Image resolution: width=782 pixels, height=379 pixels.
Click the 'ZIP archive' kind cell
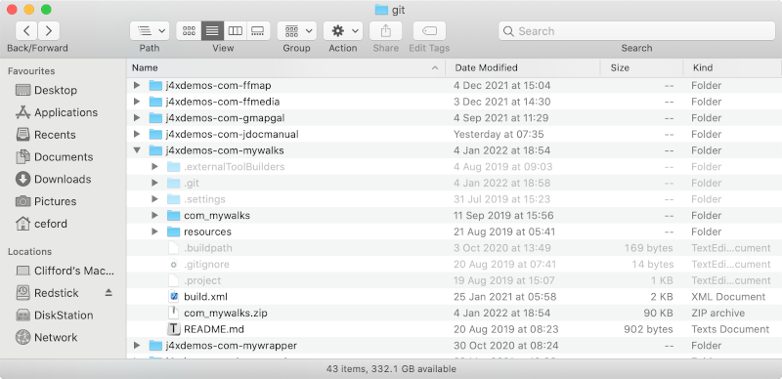coord(718,314)
